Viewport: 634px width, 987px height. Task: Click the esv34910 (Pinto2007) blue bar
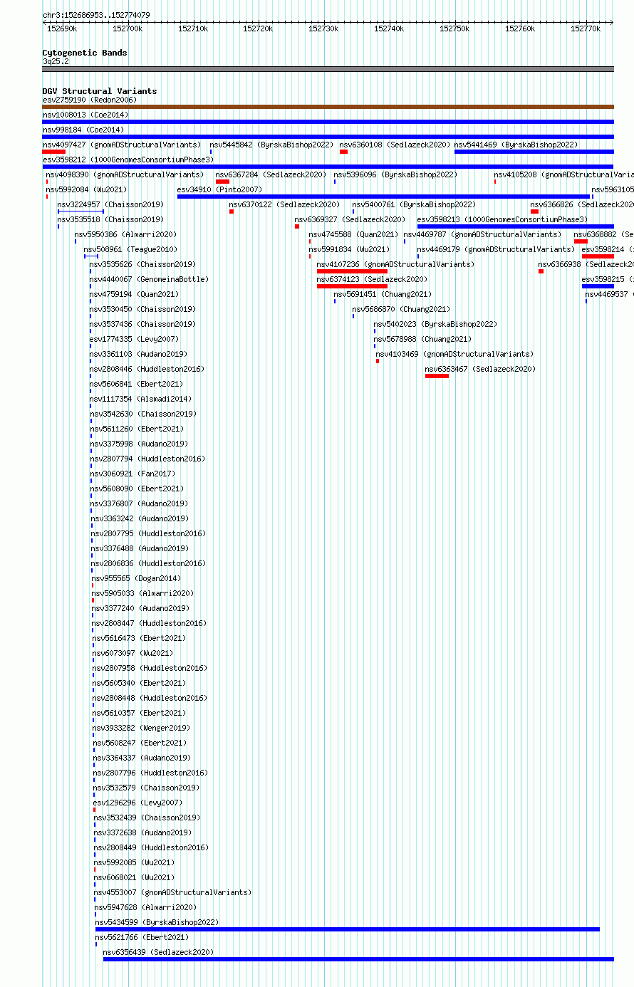pyautogui.click(x=383, y=197)
